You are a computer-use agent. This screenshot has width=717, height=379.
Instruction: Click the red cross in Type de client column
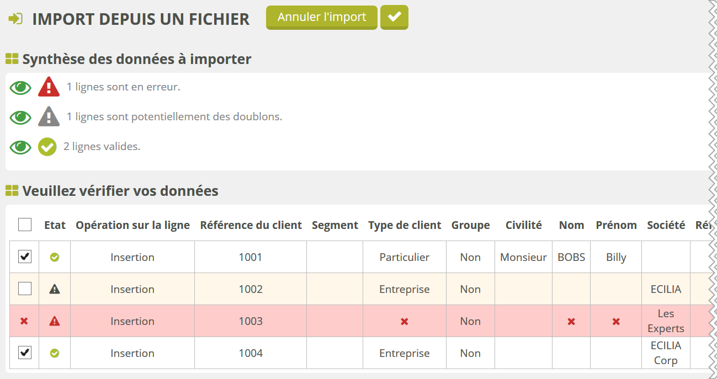click(x=405, y=321)
